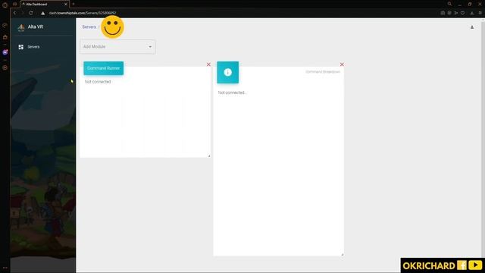Click the Command Runner resize handle

point(209,156)
